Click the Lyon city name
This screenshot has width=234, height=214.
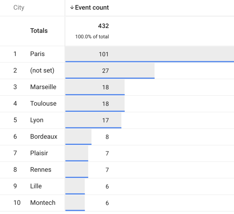[x=37, y=120]
